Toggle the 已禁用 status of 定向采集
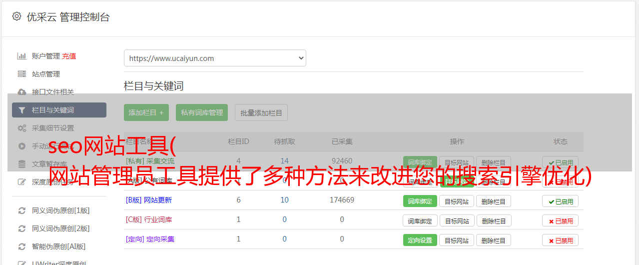This screenshot has height=265, width=639. point(561,240)
